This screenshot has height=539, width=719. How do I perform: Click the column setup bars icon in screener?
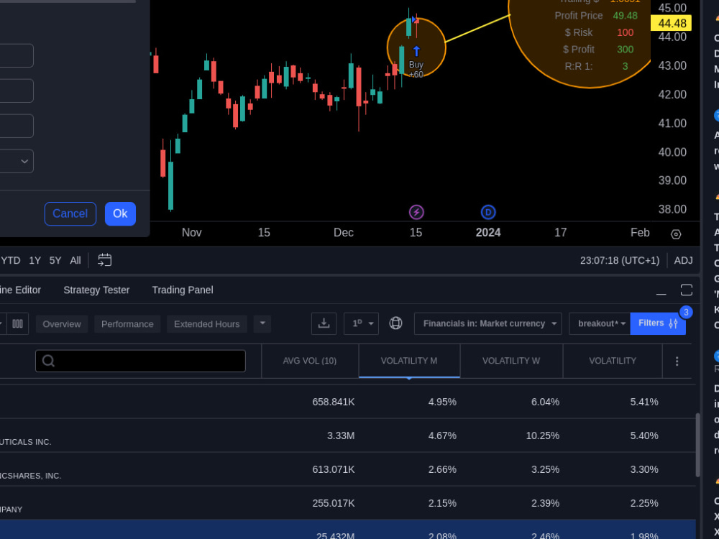coord(18,324)
